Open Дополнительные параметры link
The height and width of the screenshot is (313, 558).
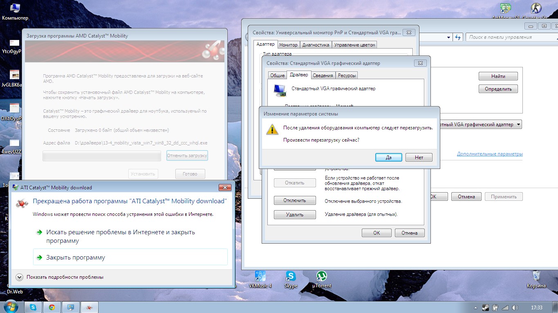pos(490,154)
